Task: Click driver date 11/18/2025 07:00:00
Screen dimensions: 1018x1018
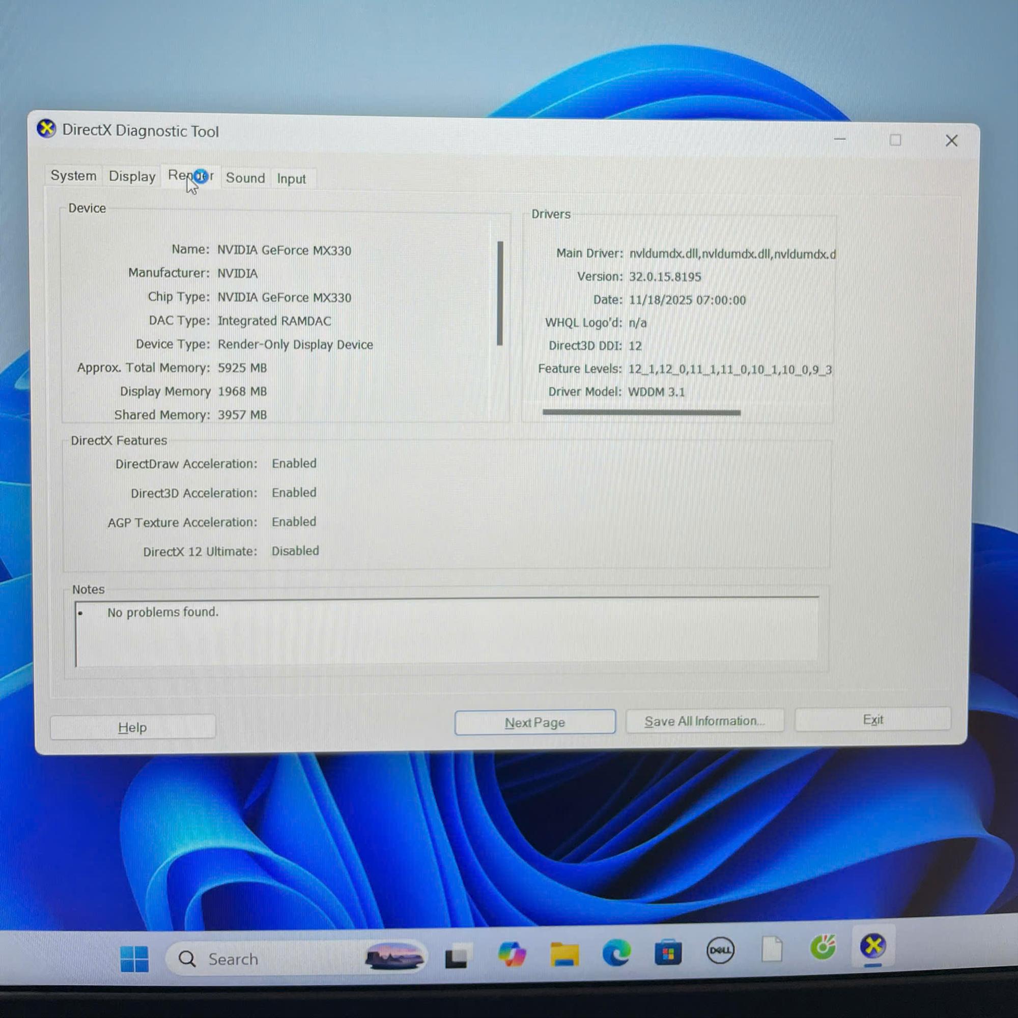Action: tap(688, 300)
